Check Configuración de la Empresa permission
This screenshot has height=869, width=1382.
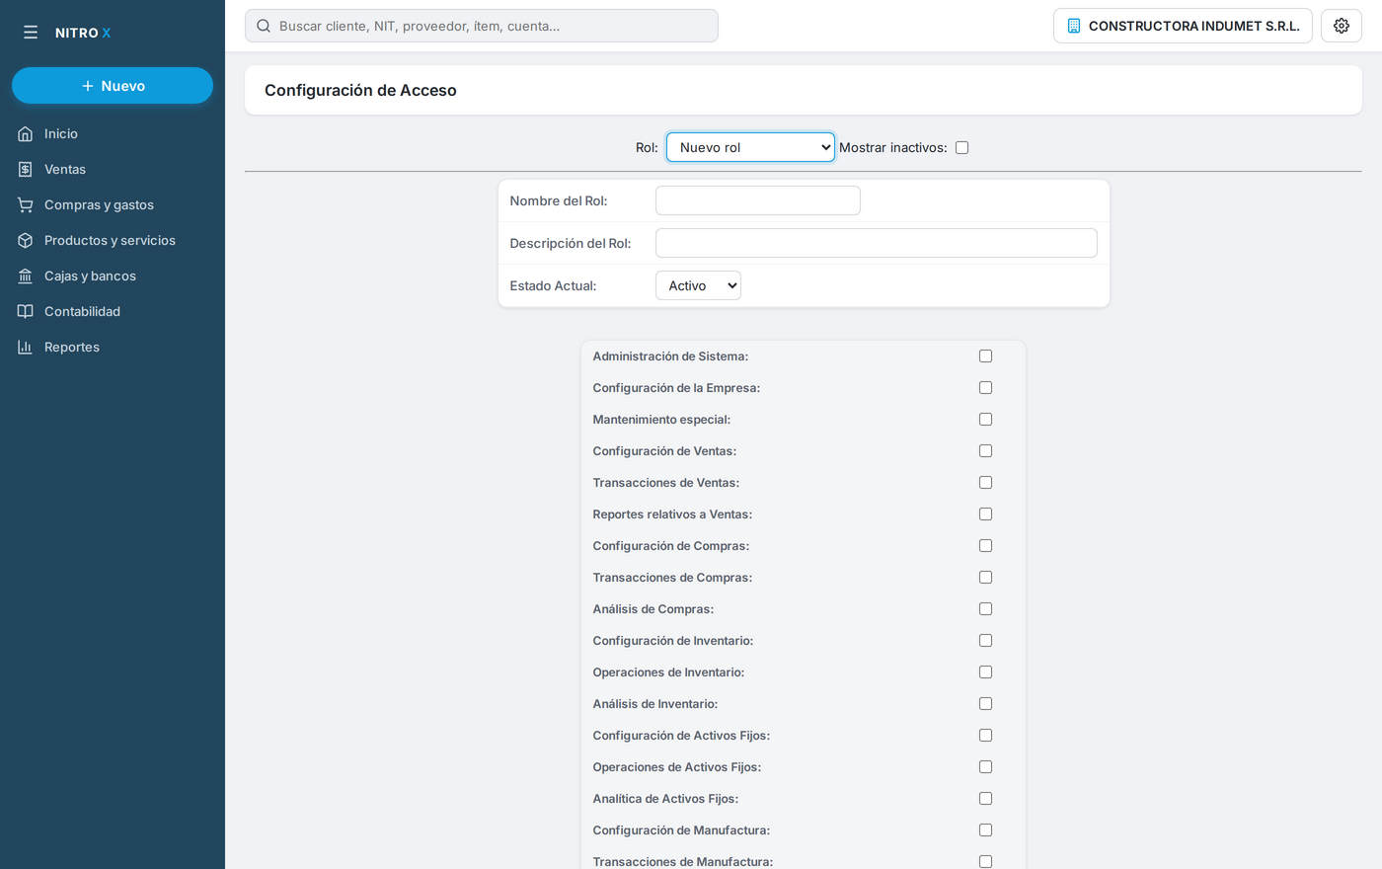(x=985, y=387)
